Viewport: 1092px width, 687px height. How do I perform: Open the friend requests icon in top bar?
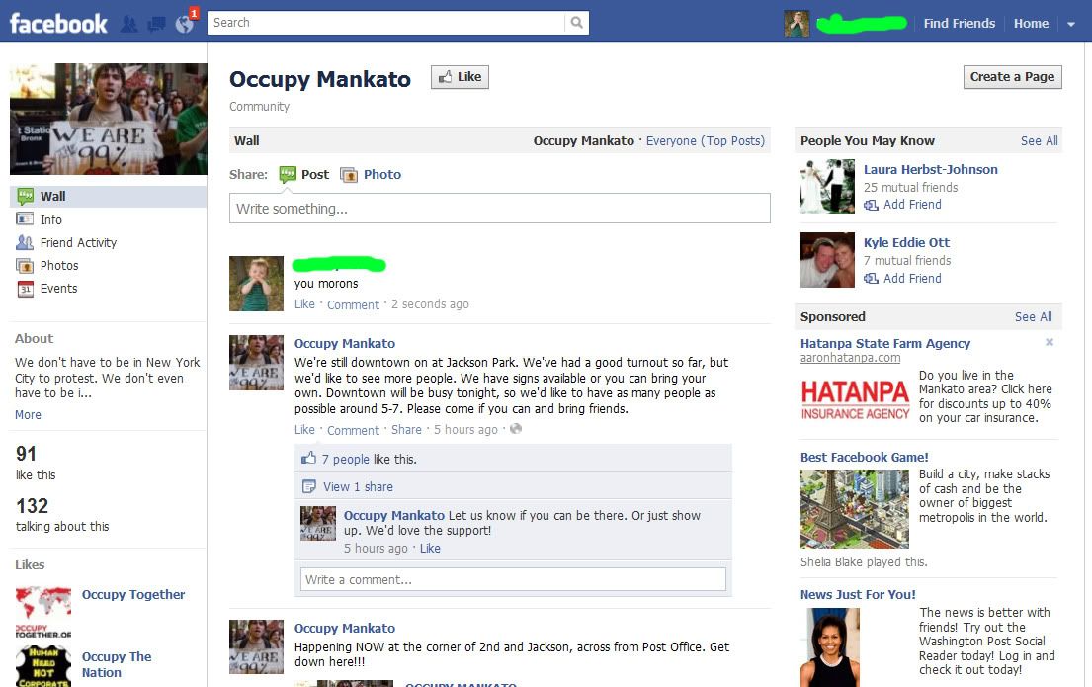click(x=128, y=24)
